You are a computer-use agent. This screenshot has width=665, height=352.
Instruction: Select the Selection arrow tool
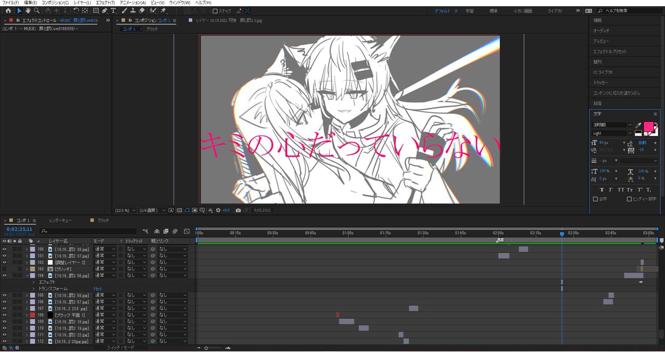(19, 11)
